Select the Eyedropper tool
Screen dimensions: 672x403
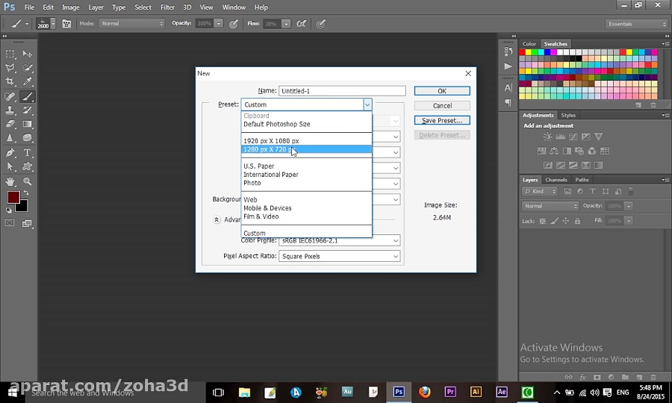pos(28,81)
